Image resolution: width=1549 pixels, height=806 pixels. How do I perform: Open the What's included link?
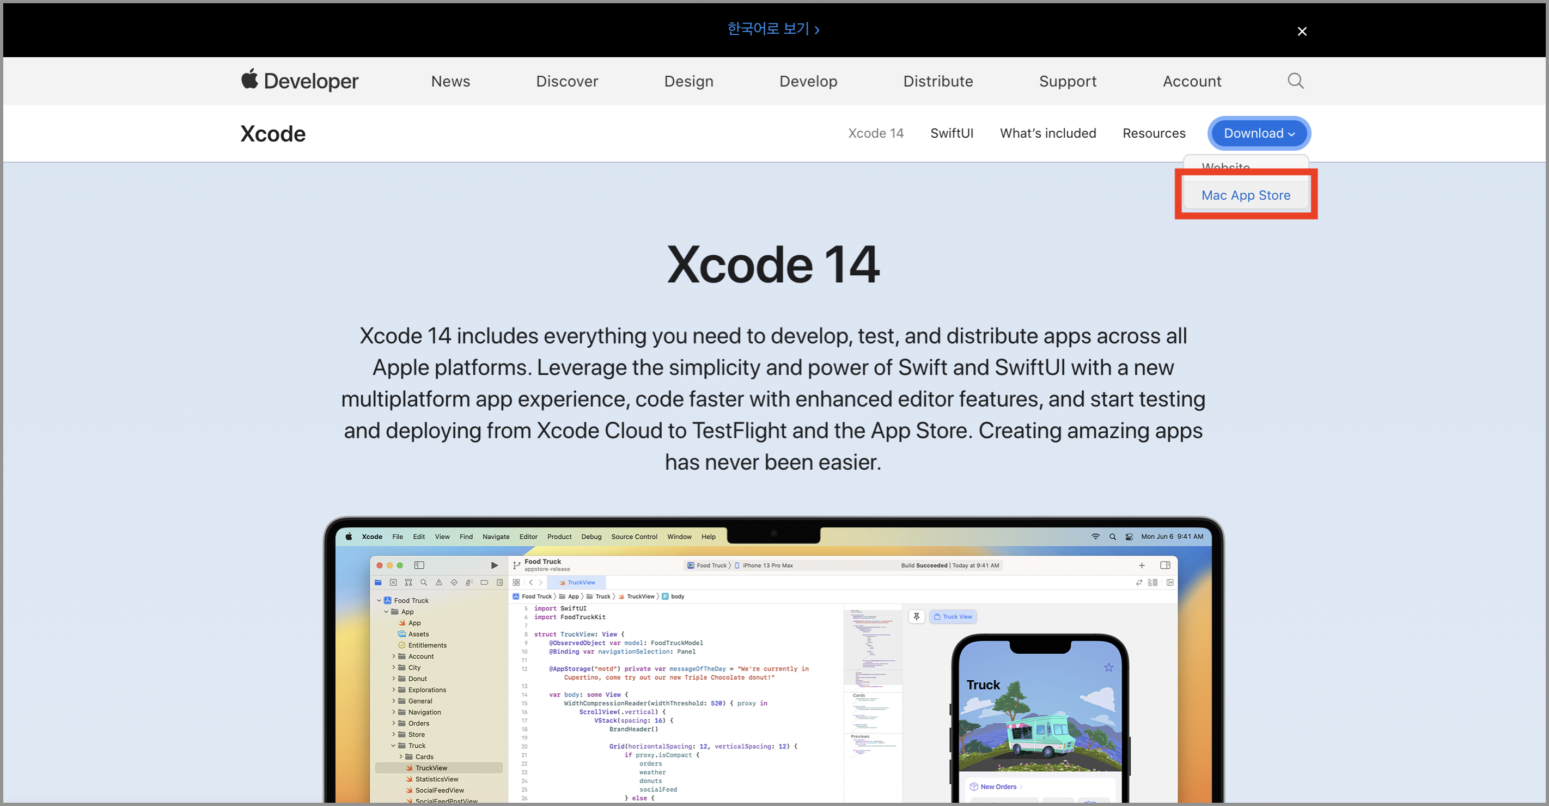click(1047, 133)
